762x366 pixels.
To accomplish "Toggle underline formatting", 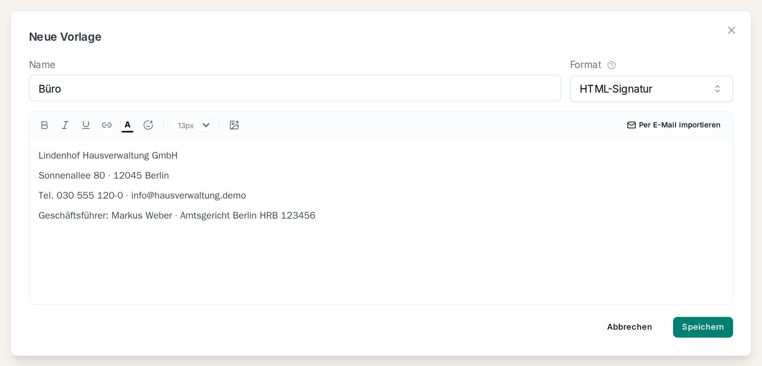I will pos(86,125).
